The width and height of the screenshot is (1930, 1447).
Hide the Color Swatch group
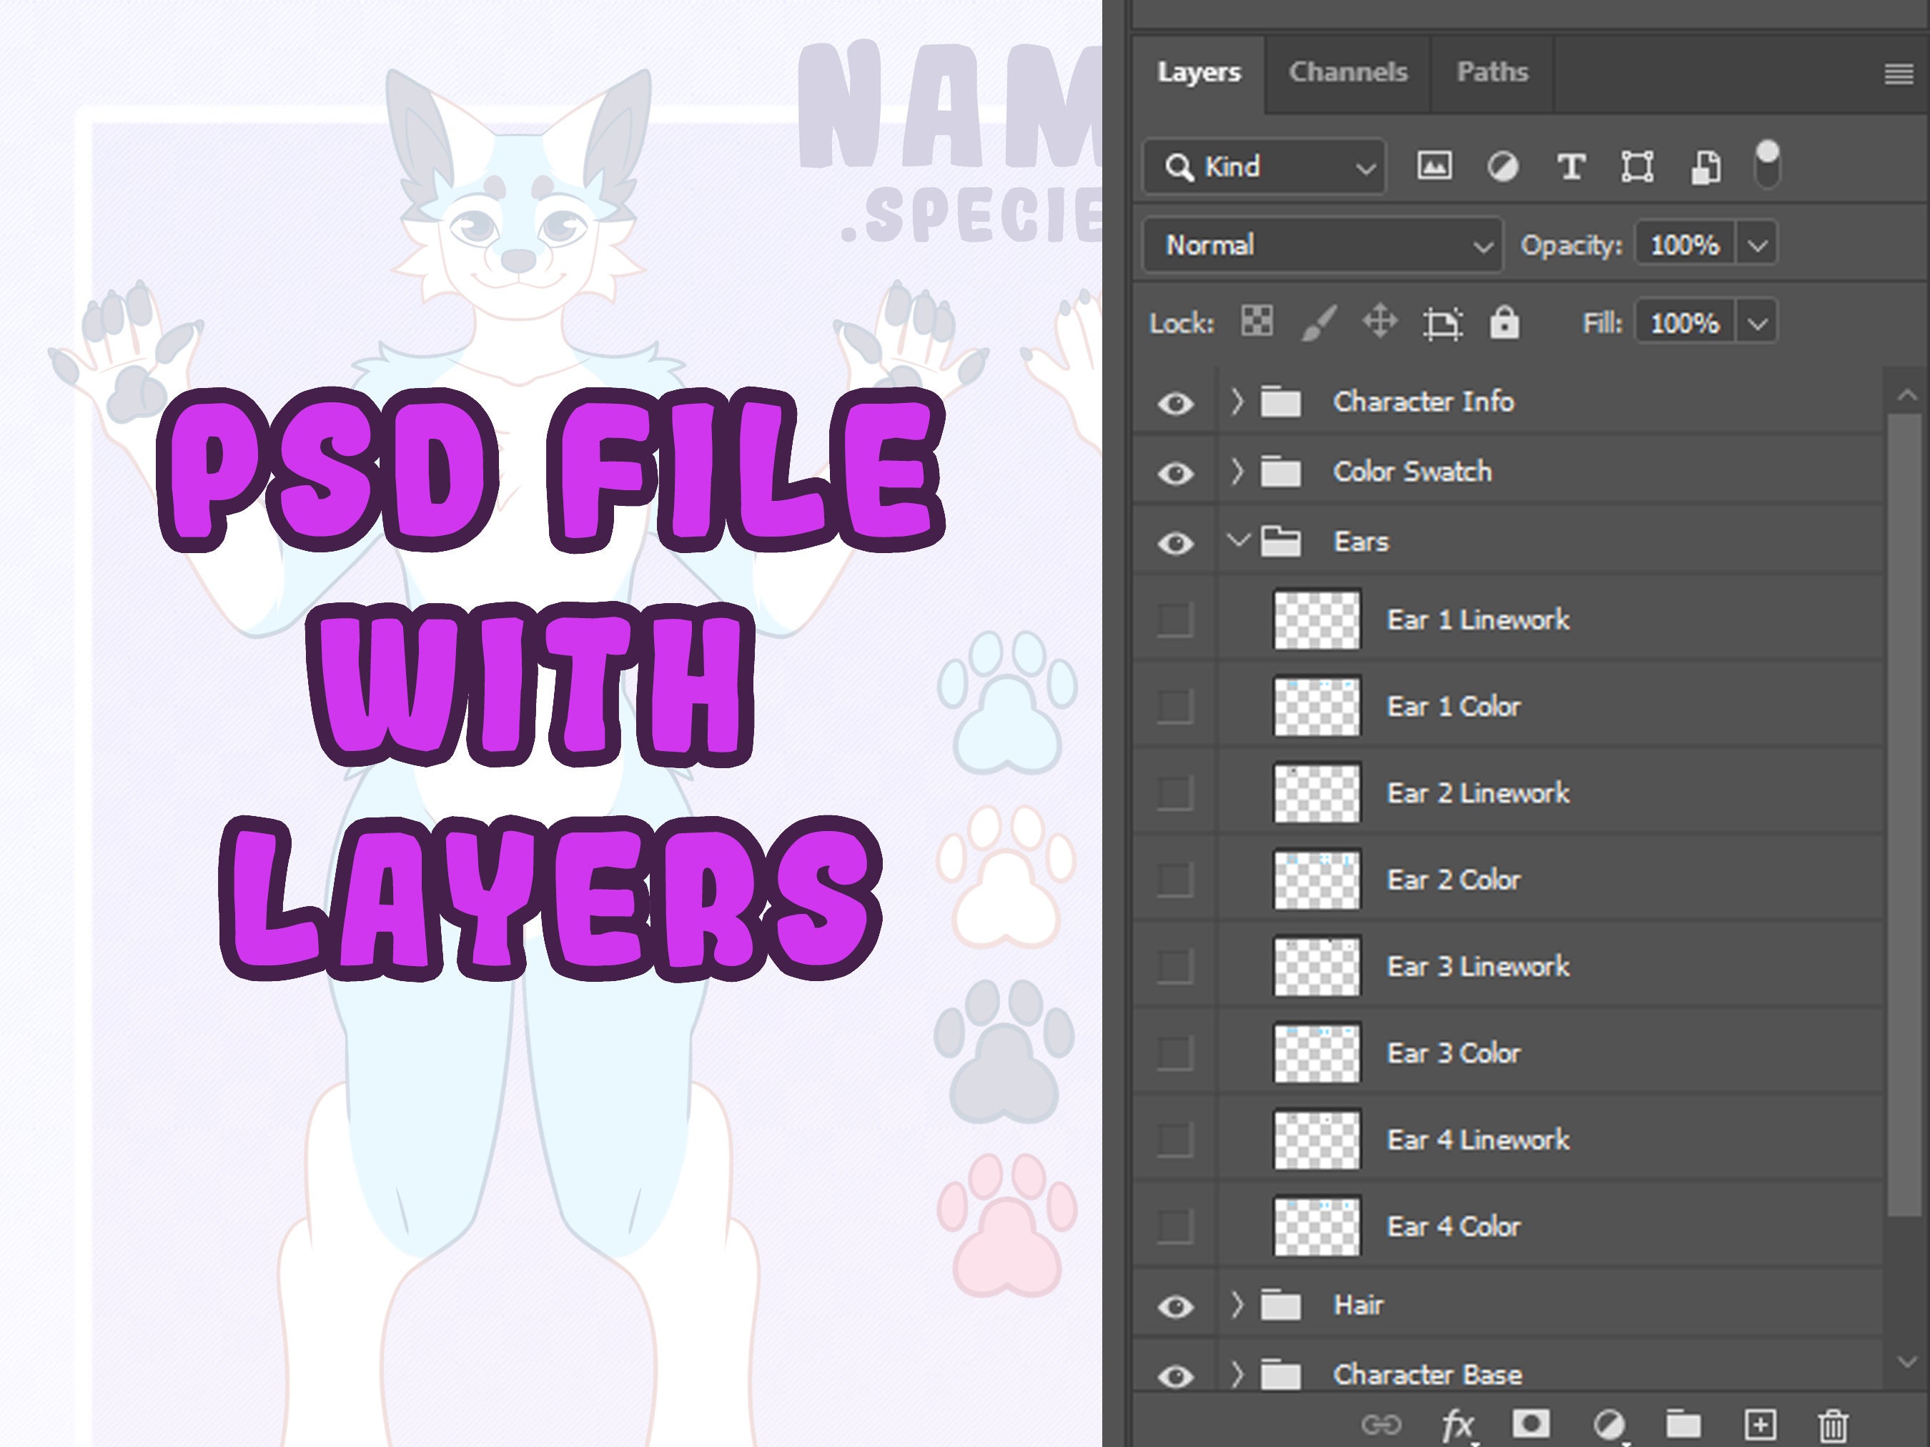click(x=1175, y=473)
